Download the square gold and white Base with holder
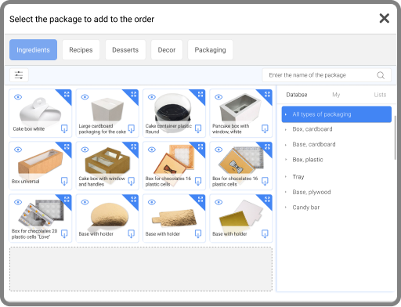The width and height of the screenshot is (401, 307). pyautogui.click(x=265, y=233)
